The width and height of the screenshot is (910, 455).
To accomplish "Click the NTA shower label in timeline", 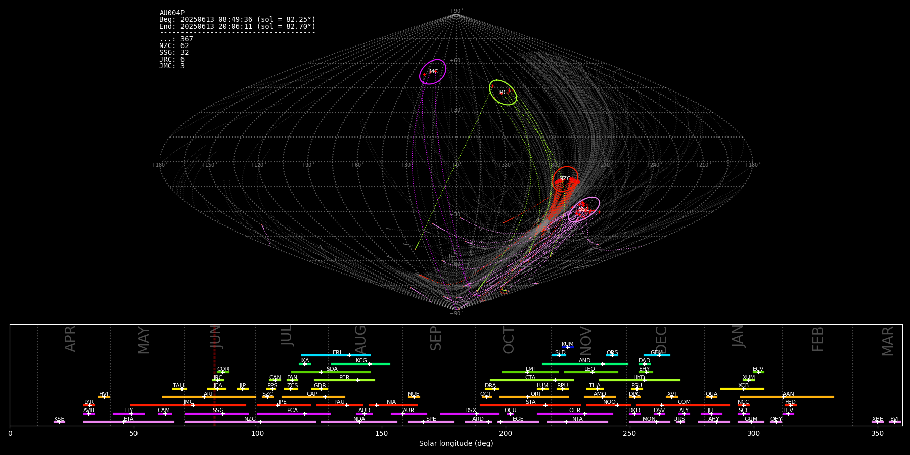I will [577, 419].
